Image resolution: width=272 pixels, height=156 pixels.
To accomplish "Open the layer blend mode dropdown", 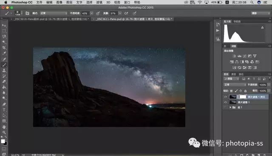I will click(235, 85).
